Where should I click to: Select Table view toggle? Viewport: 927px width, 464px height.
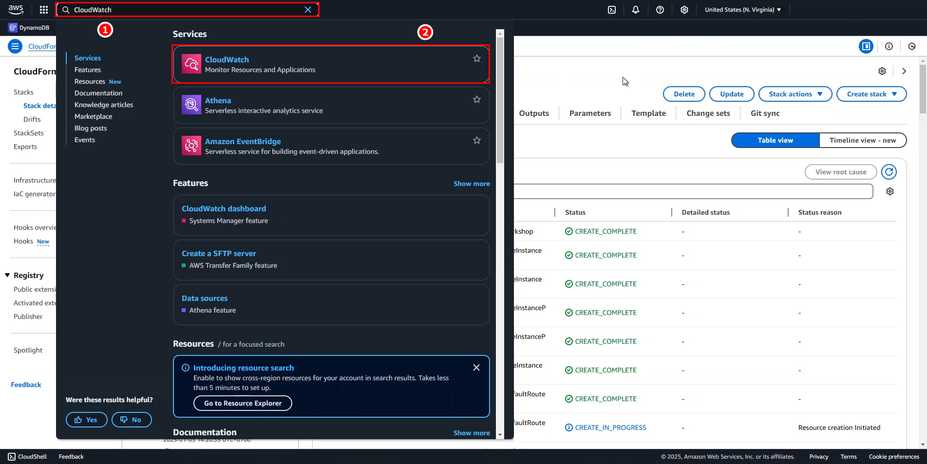pos(775,140)
